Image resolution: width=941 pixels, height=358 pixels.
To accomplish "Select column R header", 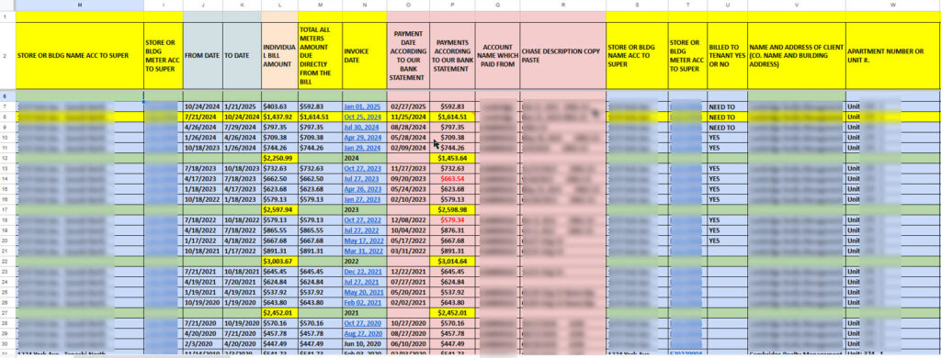I will click(x=563, y=6).
